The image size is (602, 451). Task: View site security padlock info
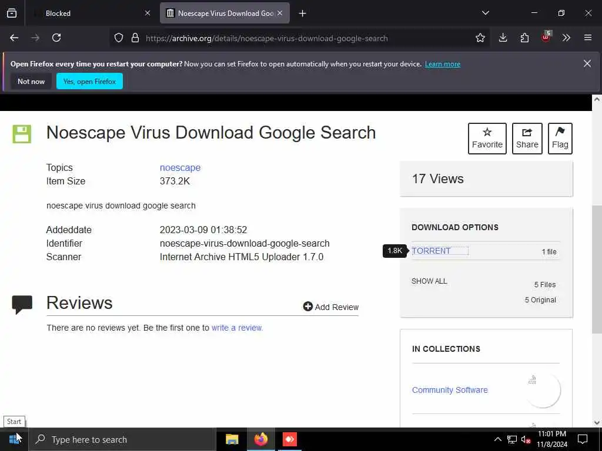(135, 38)
